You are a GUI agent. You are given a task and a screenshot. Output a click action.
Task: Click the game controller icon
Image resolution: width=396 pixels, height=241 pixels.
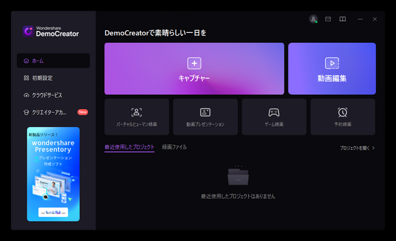pos(274,113)
